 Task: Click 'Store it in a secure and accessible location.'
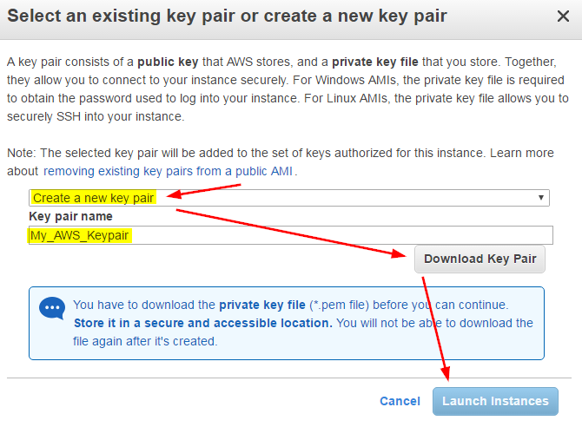pos(202,323)
